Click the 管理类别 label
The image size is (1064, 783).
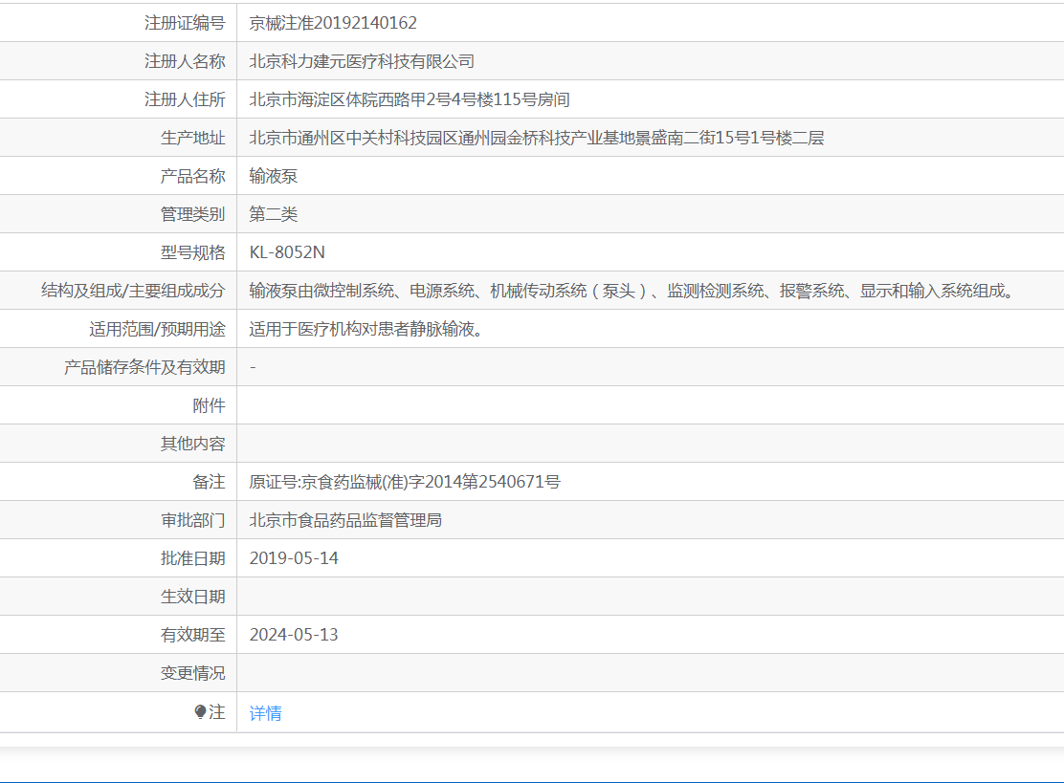click(x=192, y=214)
